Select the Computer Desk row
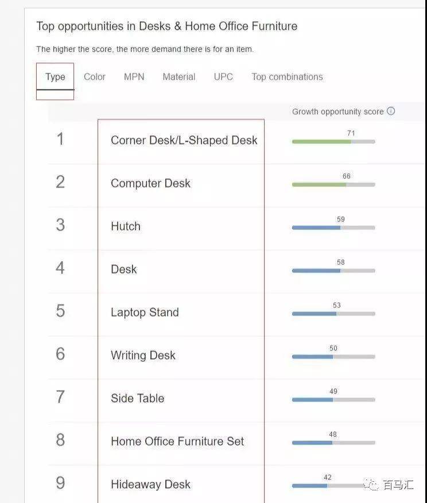This screenshot has width=427, height=503. point(150,184)
